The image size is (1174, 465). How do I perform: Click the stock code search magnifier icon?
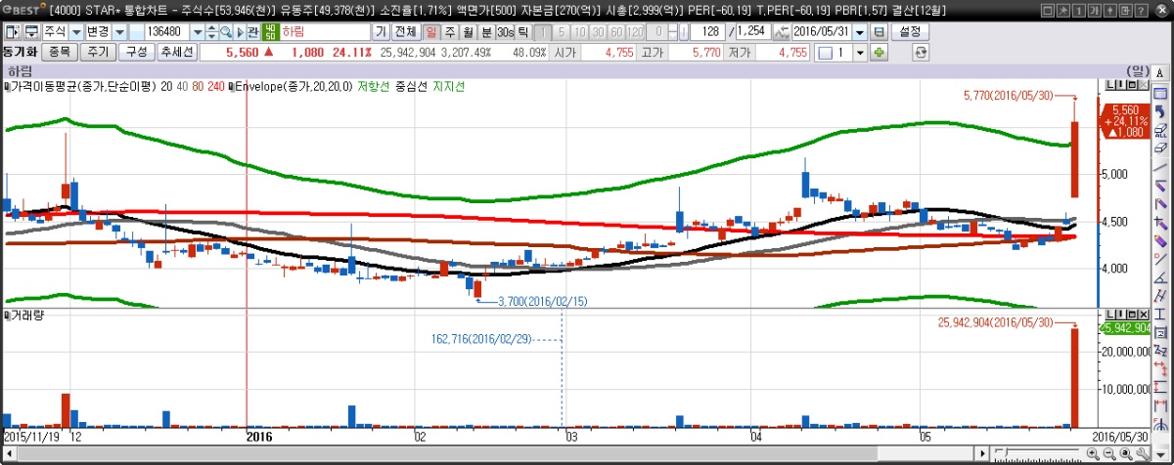(x=225, y=31)
